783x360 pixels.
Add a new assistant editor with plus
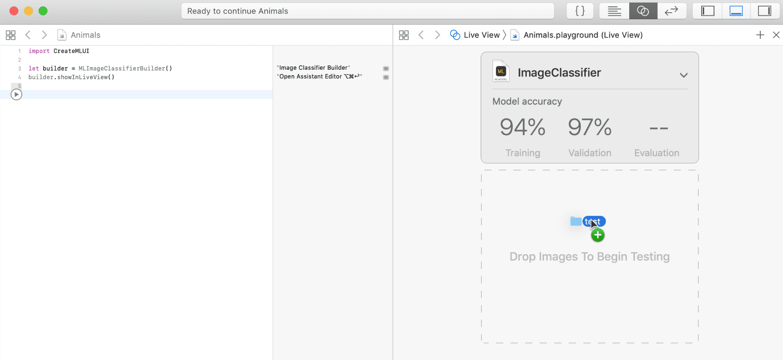(x=760, y=35)
